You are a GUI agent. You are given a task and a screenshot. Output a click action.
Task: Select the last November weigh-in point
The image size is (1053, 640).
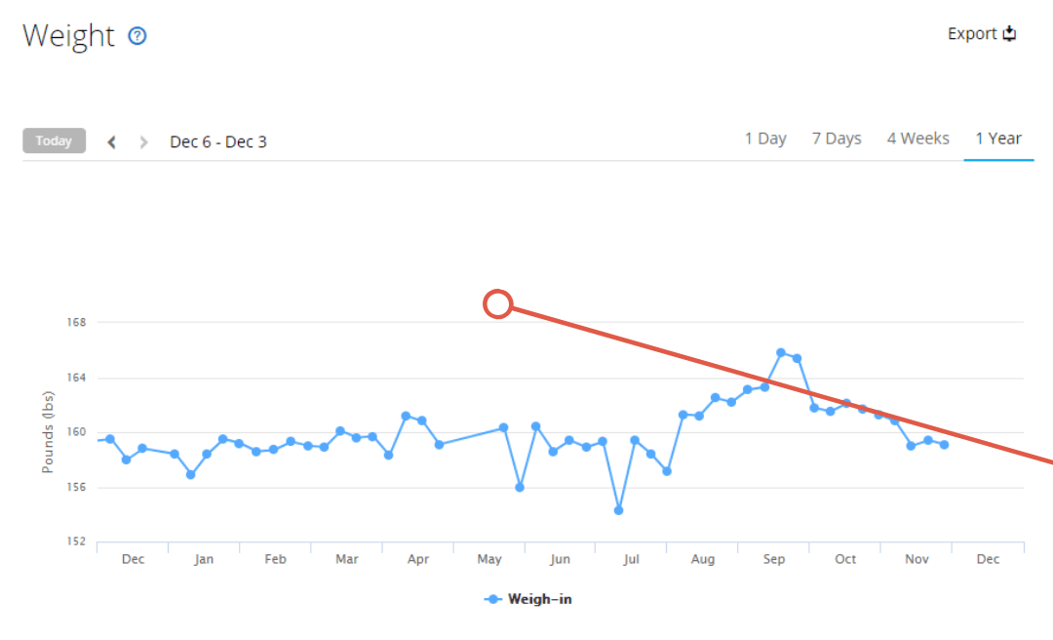[x=944, y=444]
